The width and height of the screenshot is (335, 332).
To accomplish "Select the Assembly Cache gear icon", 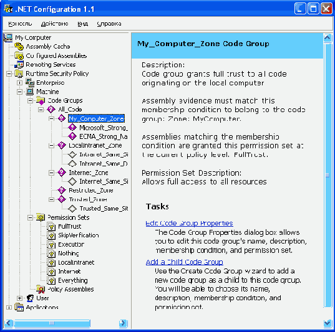I will coord(19,46).
